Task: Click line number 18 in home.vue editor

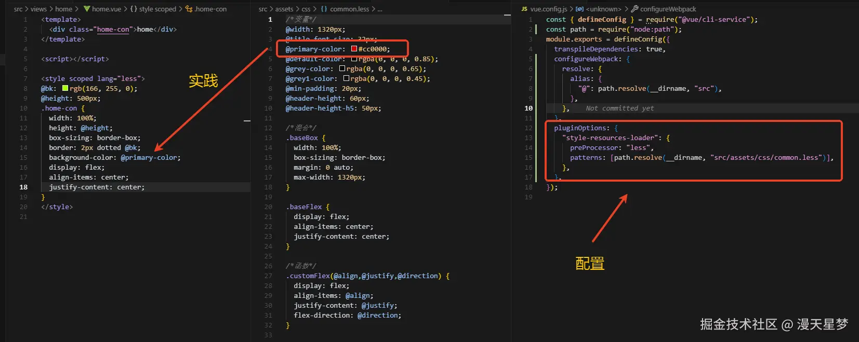Action: point(23,187)
